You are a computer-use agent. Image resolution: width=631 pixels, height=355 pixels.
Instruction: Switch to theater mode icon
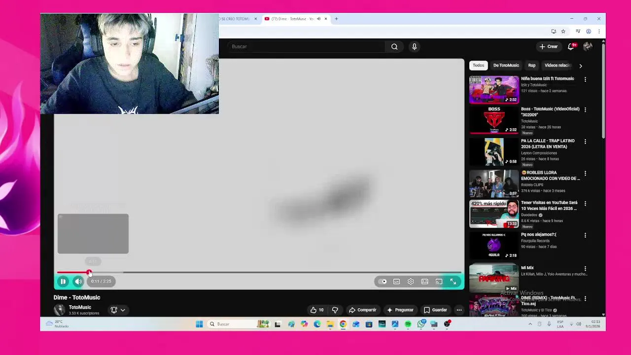[x=424, y=282]
